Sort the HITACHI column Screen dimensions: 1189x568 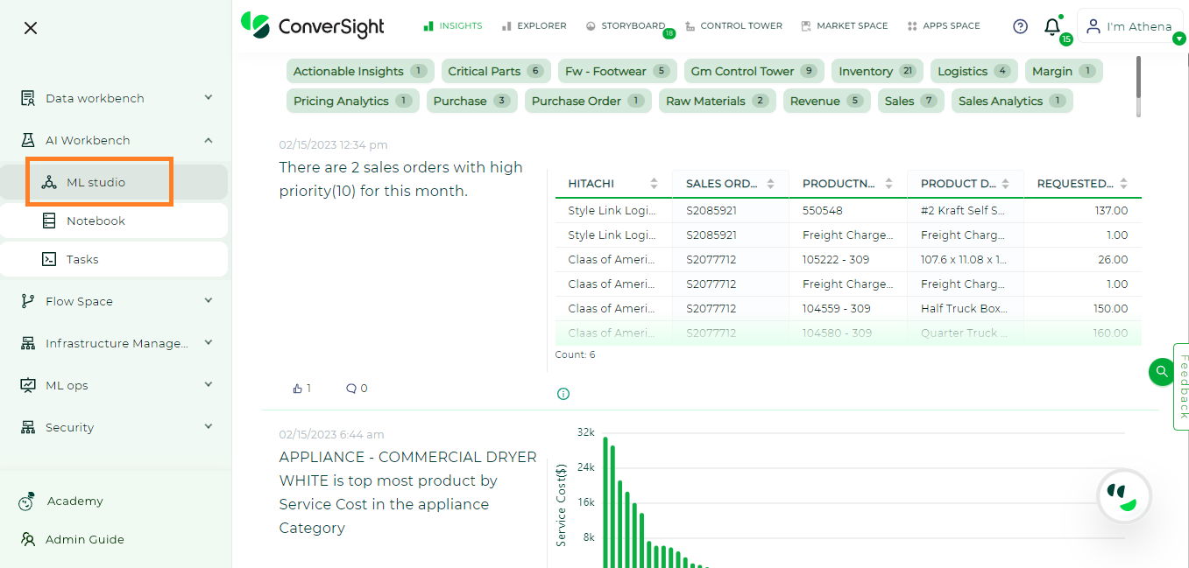[x=654, y=184]
